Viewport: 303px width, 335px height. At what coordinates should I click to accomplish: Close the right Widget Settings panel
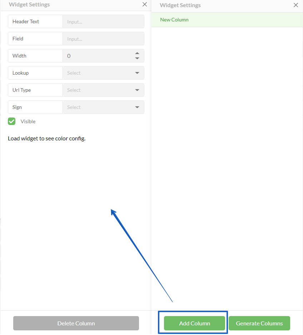(296, 5)
